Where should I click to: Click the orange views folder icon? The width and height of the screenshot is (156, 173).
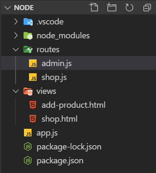click(28, 91)
